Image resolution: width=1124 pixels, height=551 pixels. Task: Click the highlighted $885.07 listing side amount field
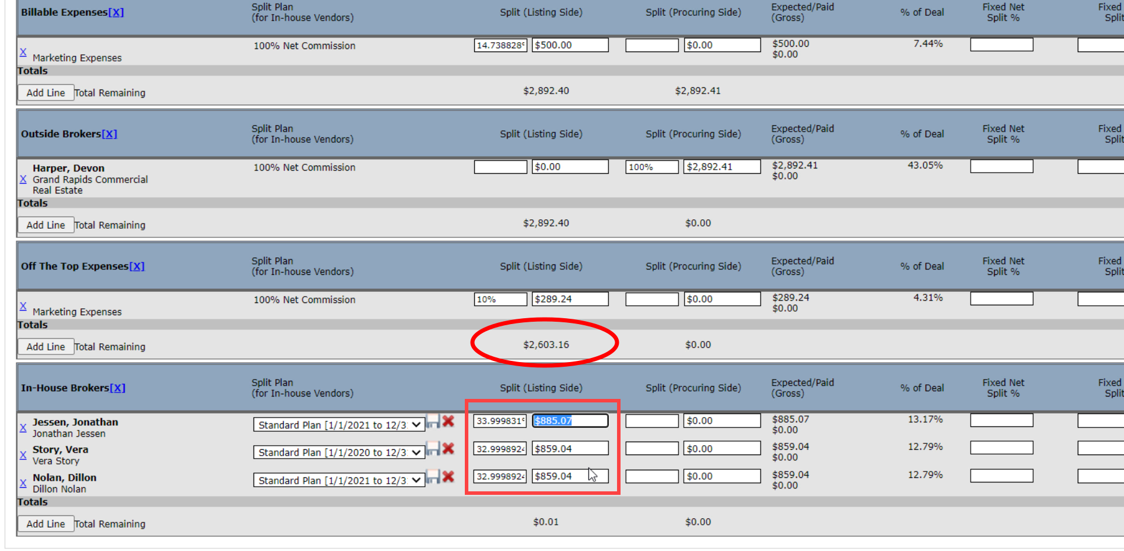click(x=570, y=421)
